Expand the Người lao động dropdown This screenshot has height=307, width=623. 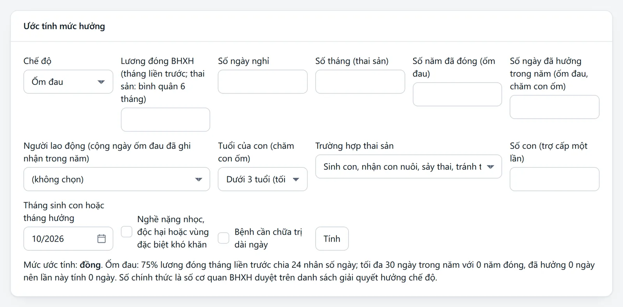click(117, 179)
